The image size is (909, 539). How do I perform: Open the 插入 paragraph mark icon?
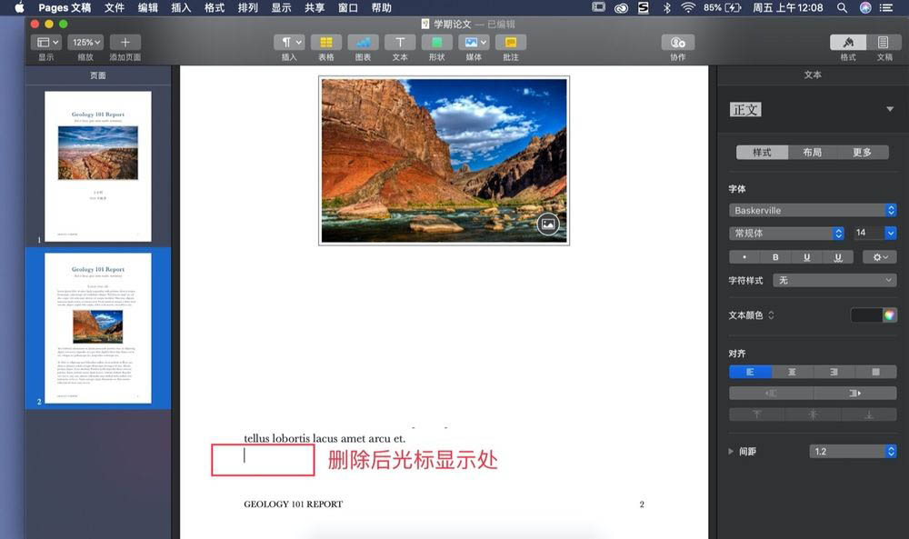(x=289, y=43)
